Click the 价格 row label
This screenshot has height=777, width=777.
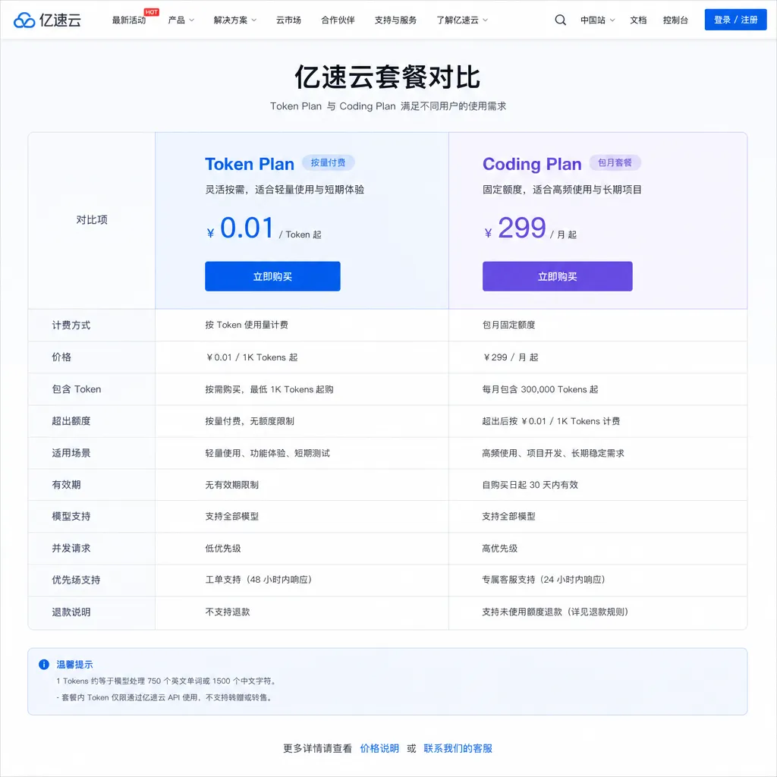[x=61, y=357]
